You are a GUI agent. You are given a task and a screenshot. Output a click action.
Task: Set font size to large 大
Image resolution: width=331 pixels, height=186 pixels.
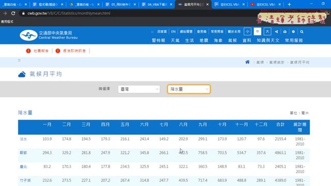tap(267, 32)
